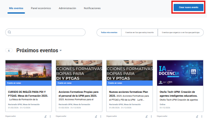Open the Panel económico tab
Image resolution: width=207 pixels, height=121 pixels.
[x=41, y=8]
